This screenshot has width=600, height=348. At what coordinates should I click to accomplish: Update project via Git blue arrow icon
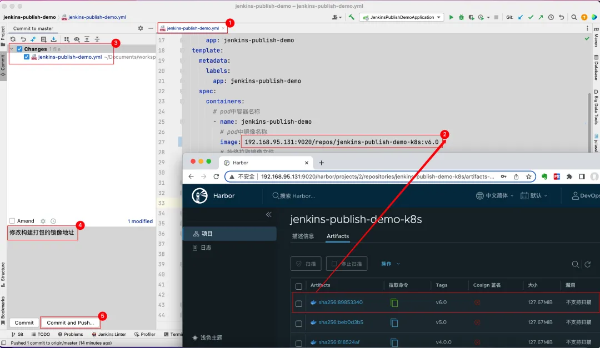point(521,17)
